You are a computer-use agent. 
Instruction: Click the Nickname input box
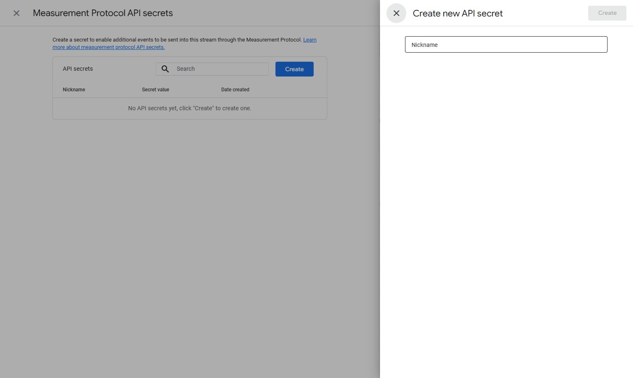pyautogui.click(x=506, y=44)
